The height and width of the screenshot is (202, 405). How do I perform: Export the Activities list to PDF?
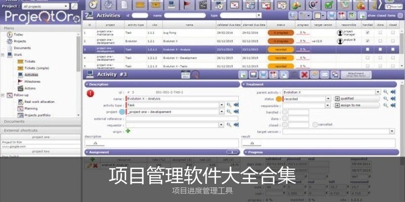[342, 16]
